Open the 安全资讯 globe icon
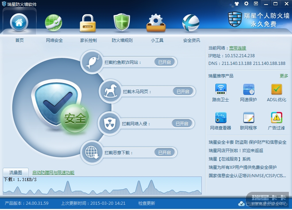 click(x=191, y=23)
